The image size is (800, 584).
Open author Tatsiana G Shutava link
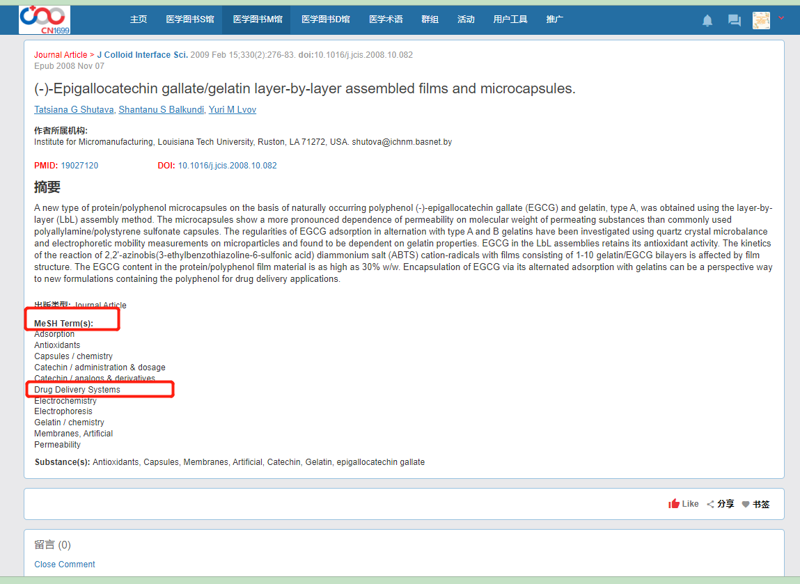pyautogui.click(x=74, y=110)
